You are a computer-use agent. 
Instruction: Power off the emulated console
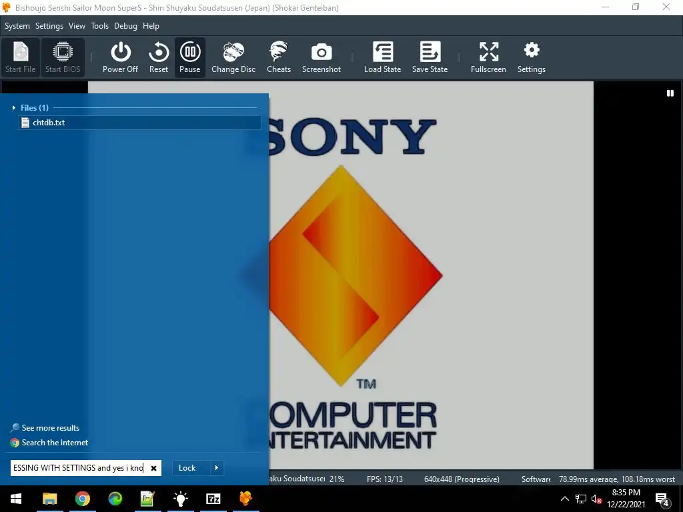[x=120, y=57]
